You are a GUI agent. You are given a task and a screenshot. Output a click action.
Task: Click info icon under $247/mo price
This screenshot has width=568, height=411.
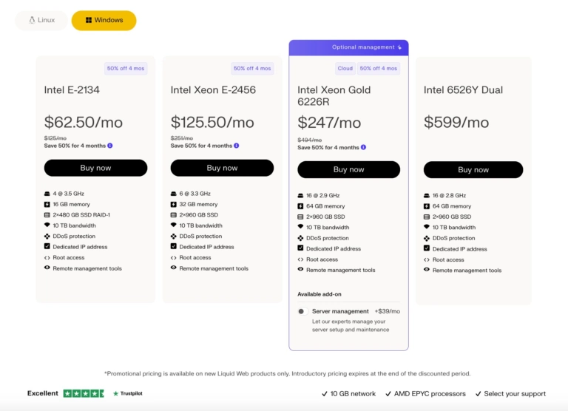[363, 147]
